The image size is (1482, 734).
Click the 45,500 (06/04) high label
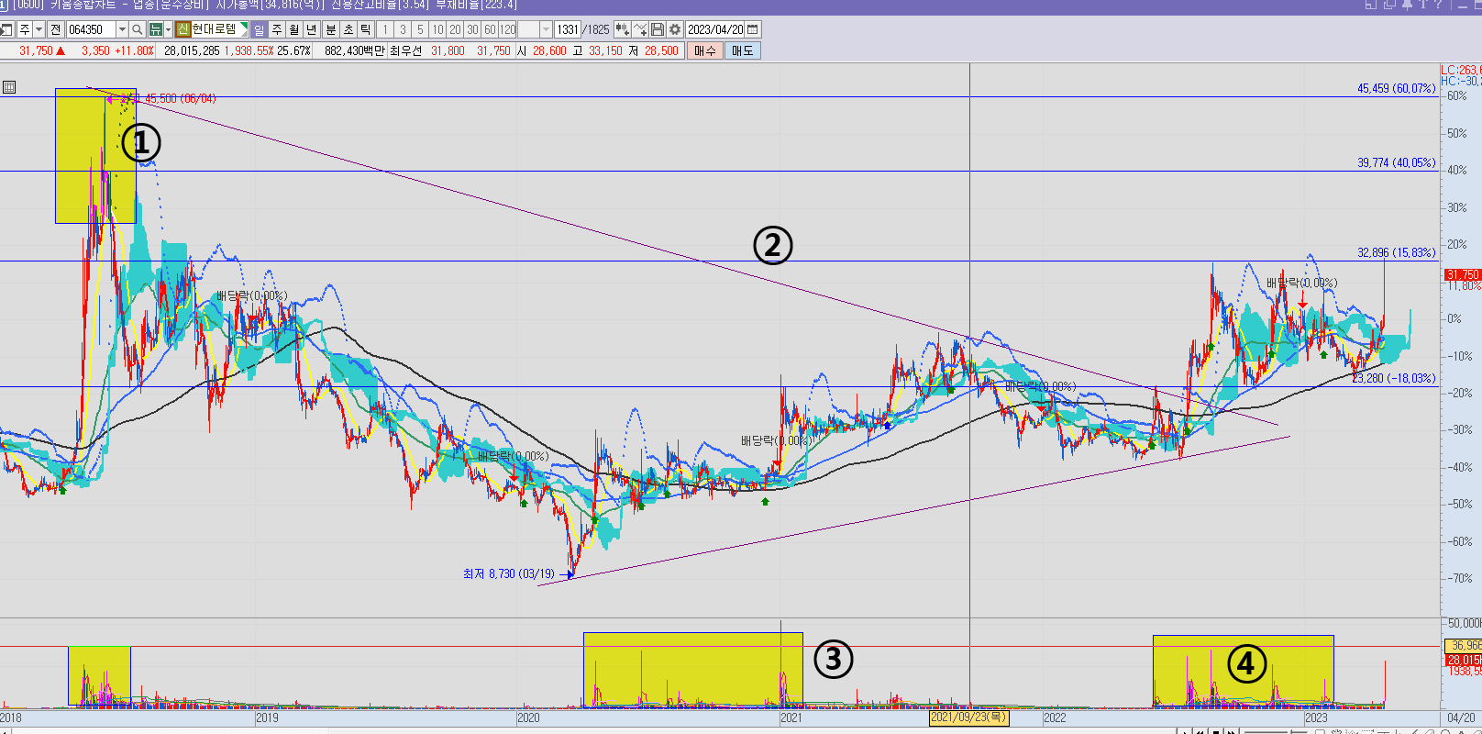[180, 98]
